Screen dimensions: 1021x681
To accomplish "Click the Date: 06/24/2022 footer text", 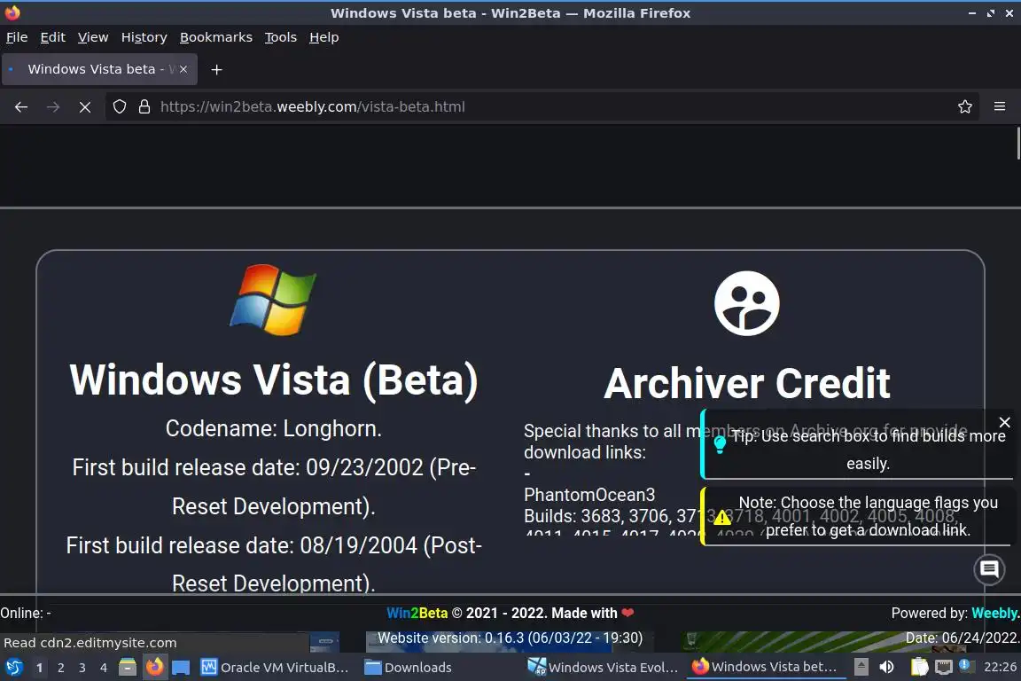I will 962,638.
